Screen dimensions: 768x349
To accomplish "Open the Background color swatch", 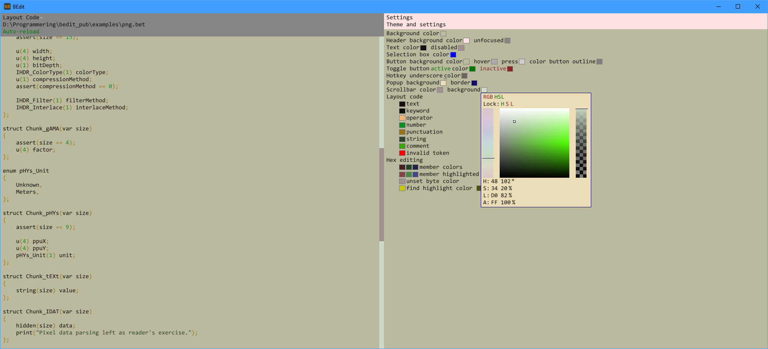I will pos(443,33).
